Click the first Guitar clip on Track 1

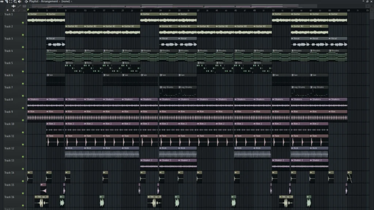coord(37,14)
